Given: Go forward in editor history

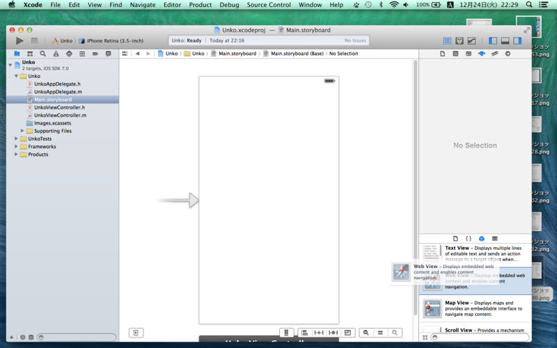Looking at the screenshot, I should pos(148,54).
